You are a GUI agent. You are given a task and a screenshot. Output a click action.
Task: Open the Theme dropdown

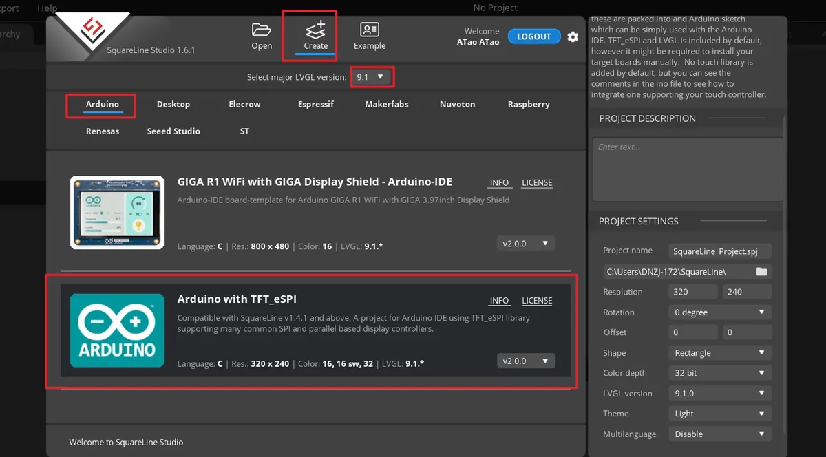[x=720, y=414]
